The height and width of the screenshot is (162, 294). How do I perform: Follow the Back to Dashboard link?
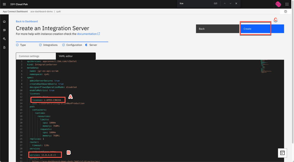pos(27,22)
